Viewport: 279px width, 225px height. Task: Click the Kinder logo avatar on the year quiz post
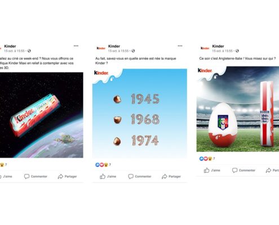click(101, 48)
